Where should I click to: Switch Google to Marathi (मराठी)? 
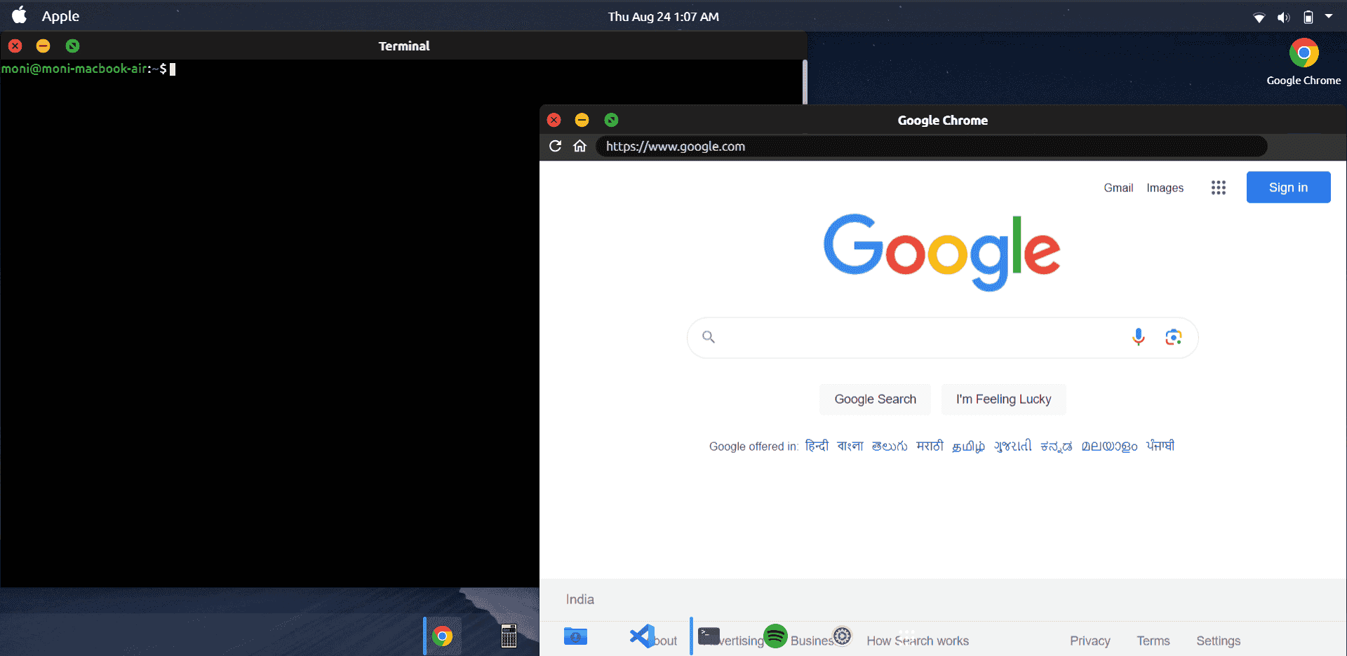tap(930, 446)
